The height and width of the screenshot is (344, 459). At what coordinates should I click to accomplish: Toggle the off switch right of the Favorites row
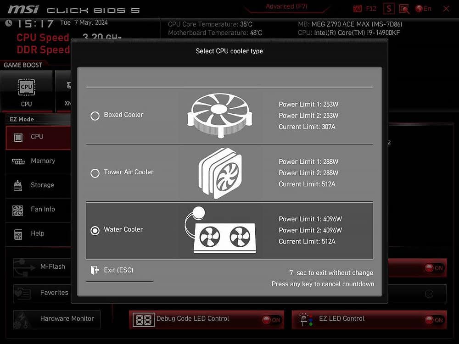point(429,294)
